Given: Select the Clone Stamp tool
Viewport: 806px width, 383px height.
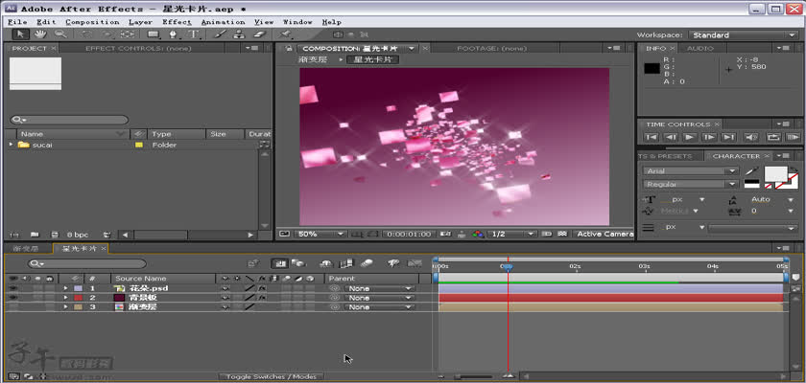Looking at the screenshot, I should pos(238,34).
